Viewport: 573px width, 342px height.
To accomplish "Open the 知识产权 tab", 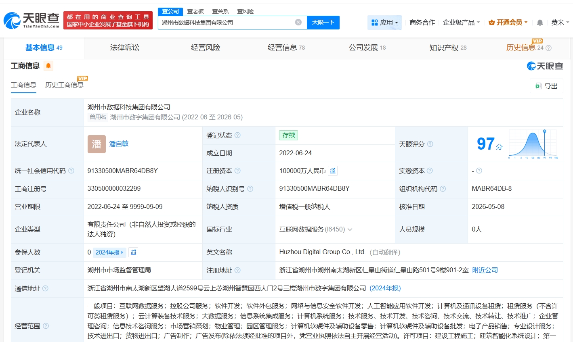I will coord(448,48).
